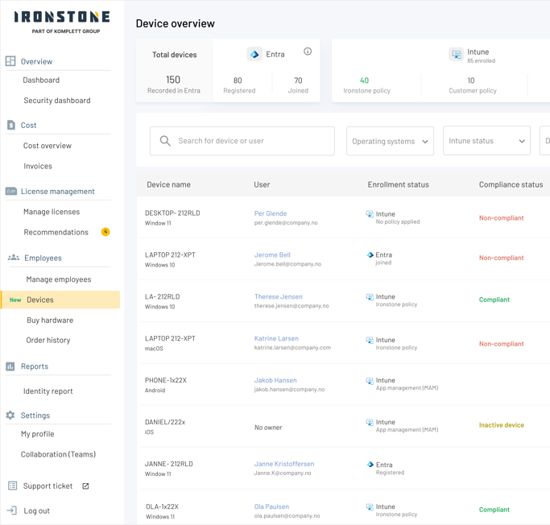Go to Manage licenses
The width and height of the screenshot is (550, 525).
[x=52, y=212]
